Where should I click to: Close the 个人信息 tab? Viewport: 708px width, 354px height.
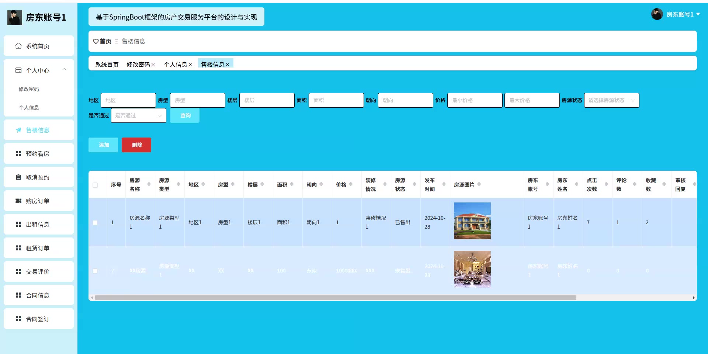coord(190,65)
